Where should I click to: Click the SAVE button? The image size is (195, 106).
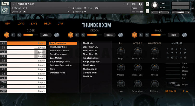34,24
